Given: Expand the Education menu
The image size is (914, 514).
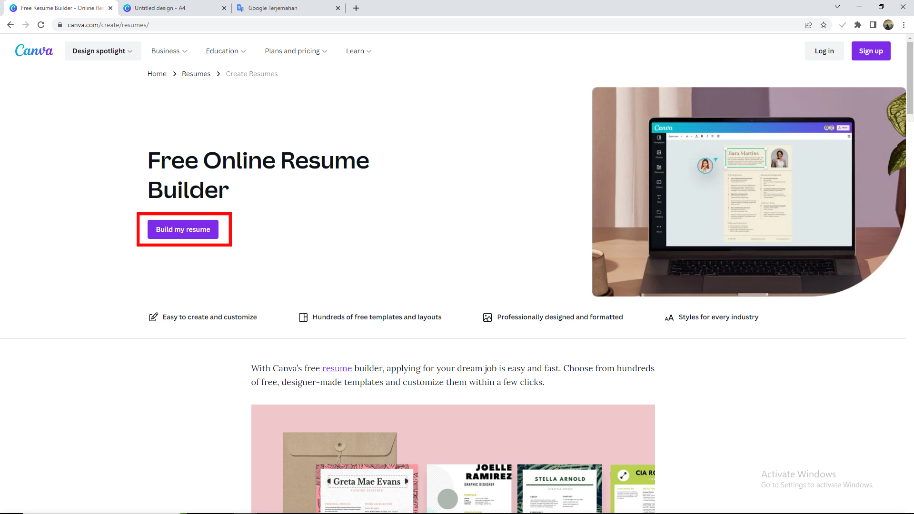Looking at the screenshot, I should click(226, 51).
